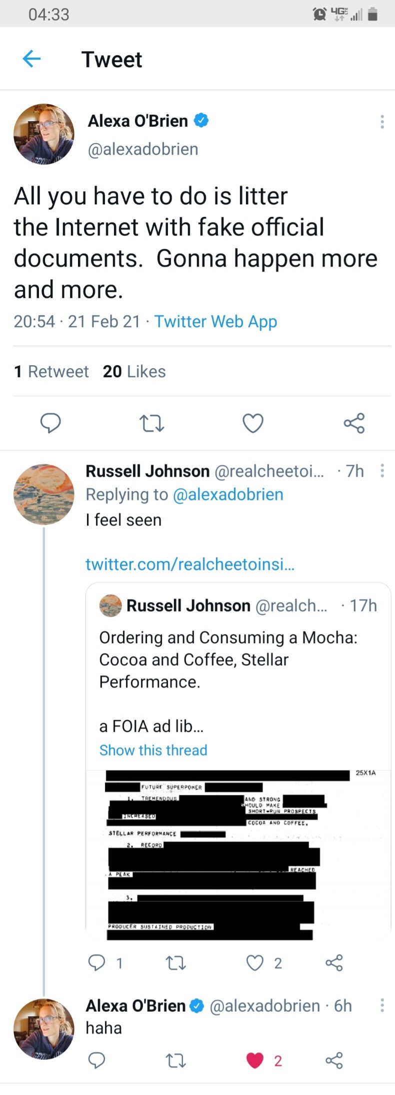This screenshot has height=1095, width=395.
Task: Open more options on Russell Johnson's reply
Action: (382, 470)
